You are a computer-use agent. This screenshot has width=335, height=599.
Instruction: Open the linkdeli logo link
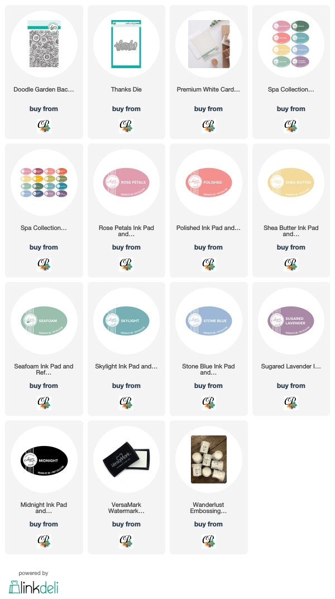(33, 587)
